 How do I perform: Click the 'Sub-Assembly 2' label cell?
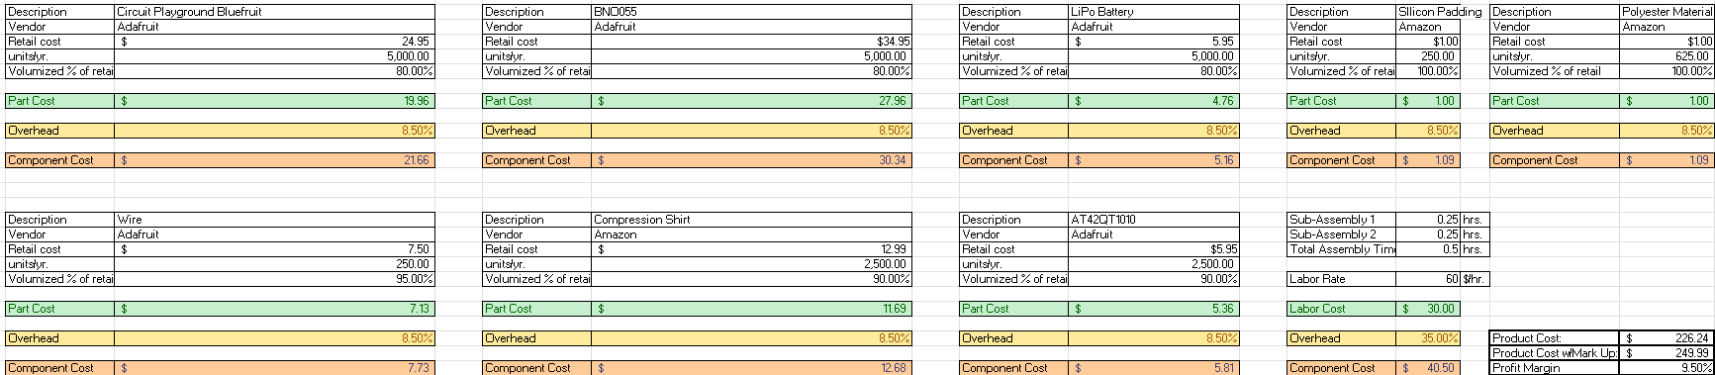1341,234
